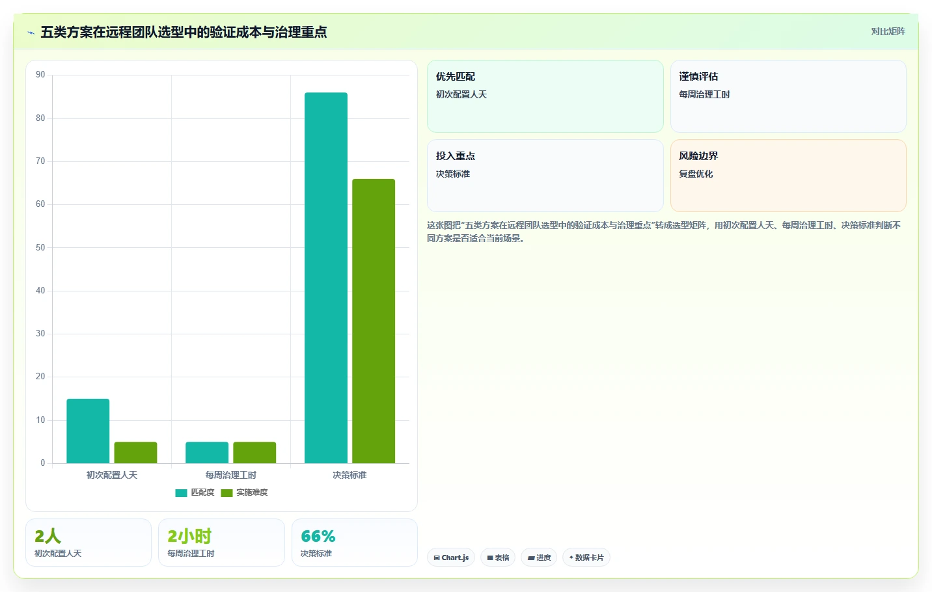Click the 数据卡片 tag icon
Screen dimensions: 932x592
click(x=571, y=558)
